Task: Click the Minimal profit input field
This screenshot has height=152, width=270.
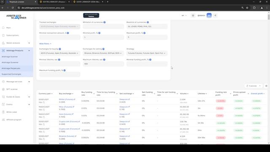Action: (x=103, y=37)
